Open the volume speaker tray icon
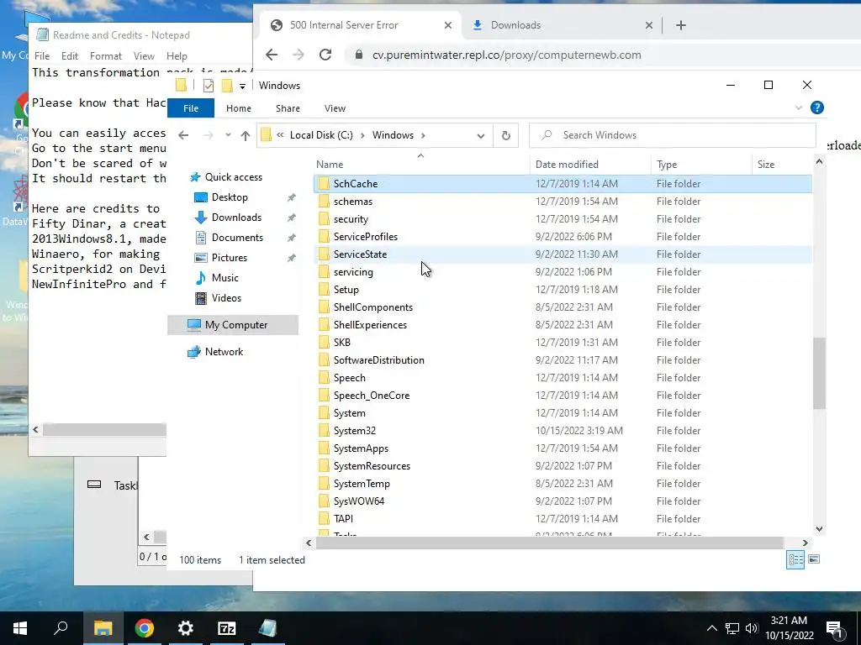The height and width of the screenshot is (645, 861). click(752, 628)
